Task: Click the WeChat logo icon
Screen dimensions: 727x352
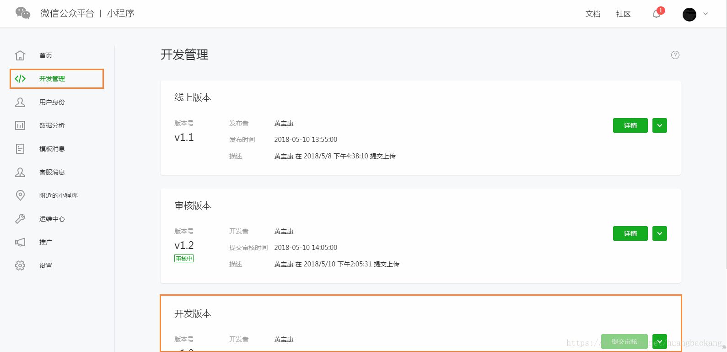Action: pyautogui.click(x=23, y=13)
